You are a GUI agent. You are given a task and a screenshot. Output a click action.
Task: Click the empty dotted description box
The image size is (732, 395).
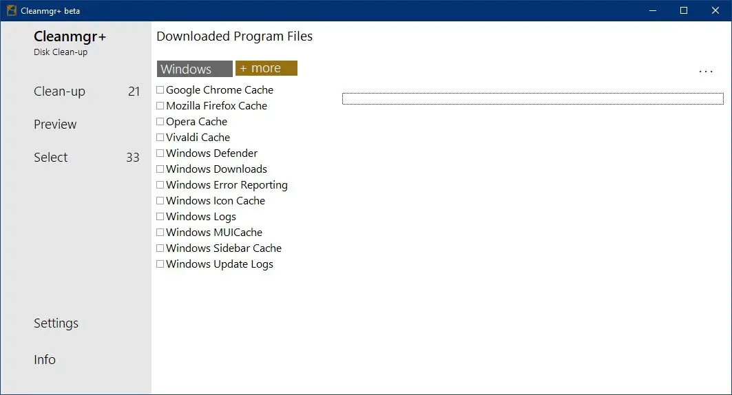click(x=533, y=98)
